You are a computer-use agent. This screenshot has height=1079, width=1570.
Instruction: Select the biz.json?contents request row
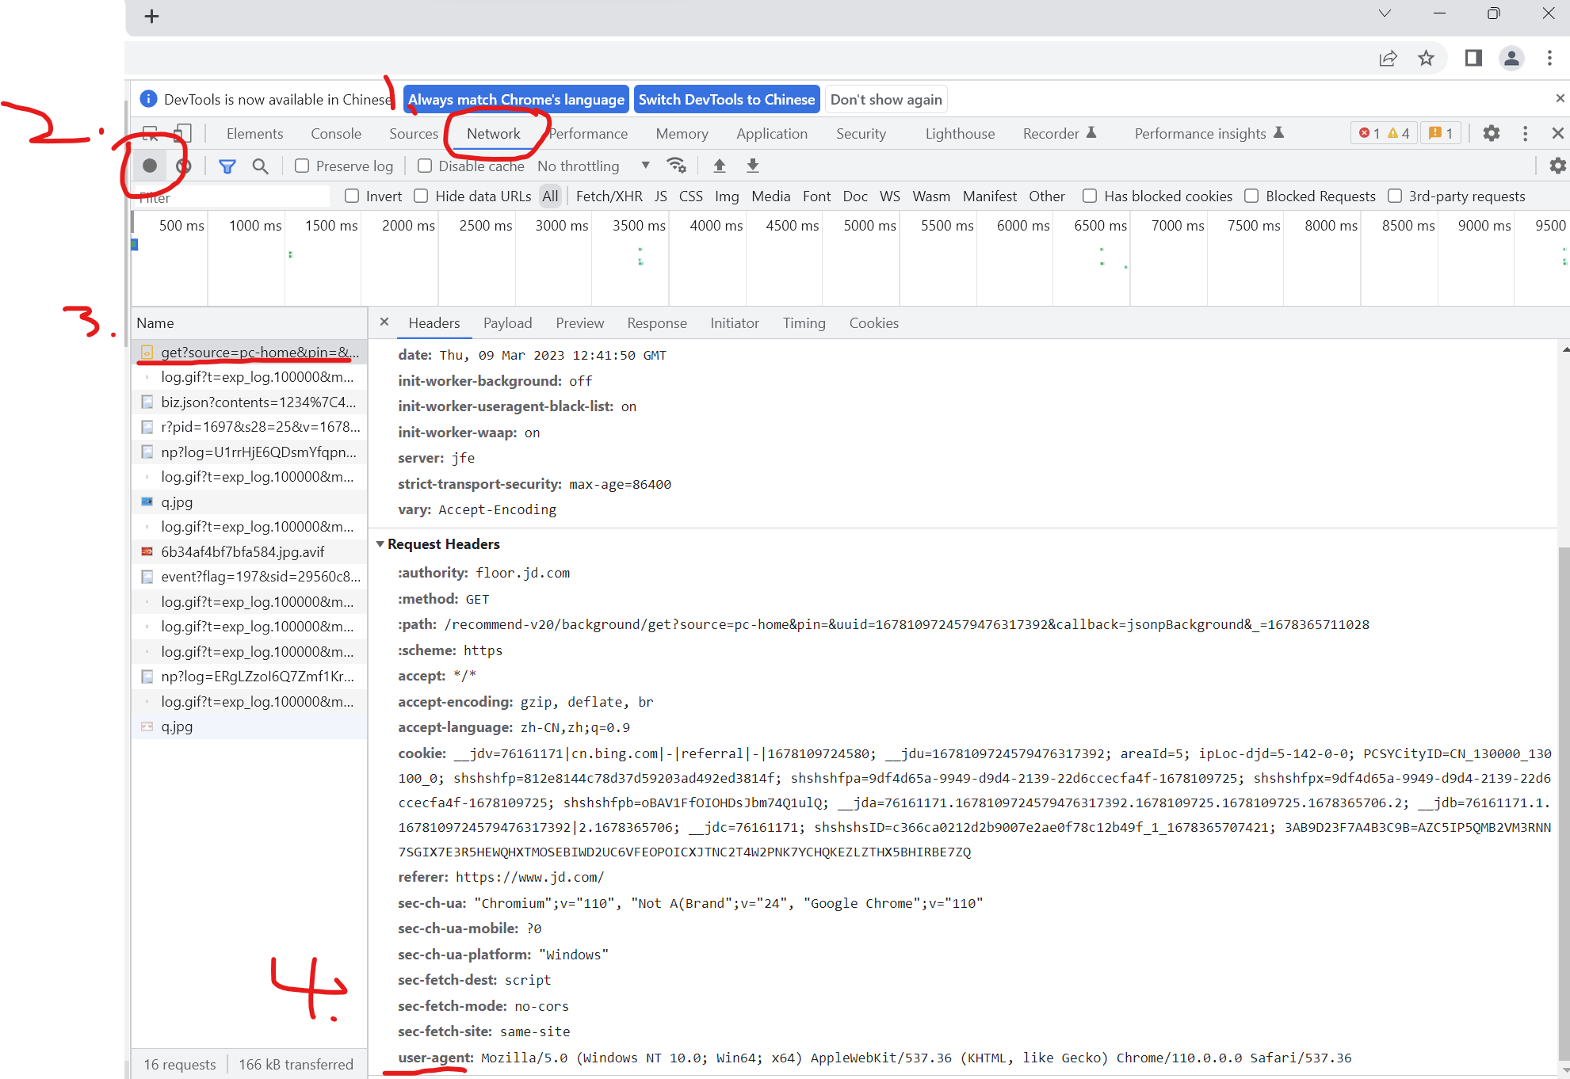[x=250, y=402]
